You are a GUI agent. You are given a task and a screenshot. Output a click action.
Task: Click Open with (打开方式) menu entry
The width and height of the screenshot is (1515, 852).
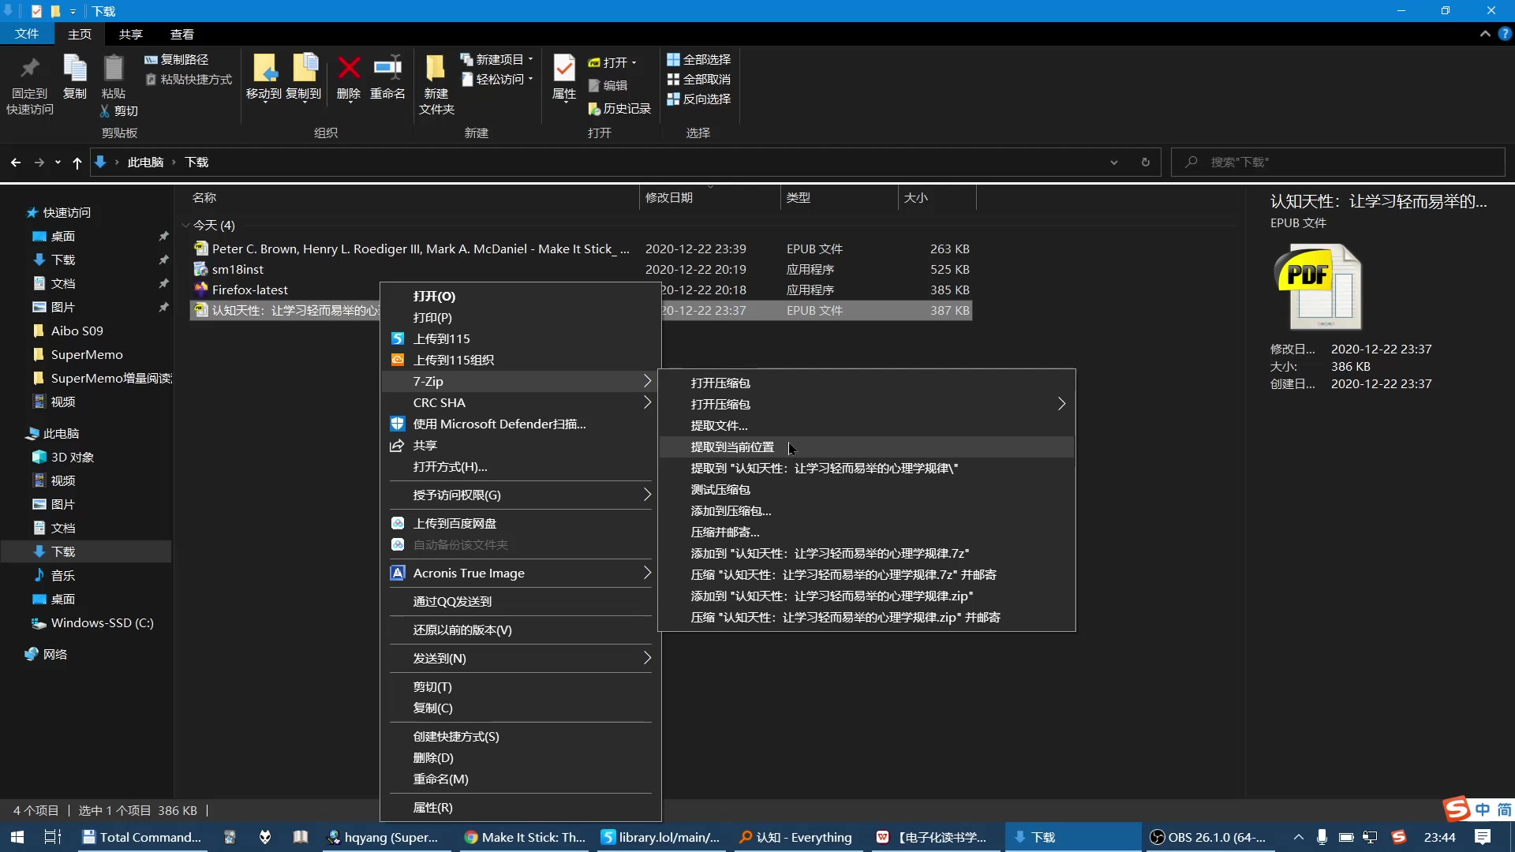[x=520, y=467]
